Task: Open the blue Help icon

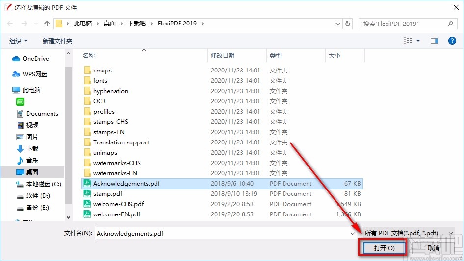Action: point(452,41)
